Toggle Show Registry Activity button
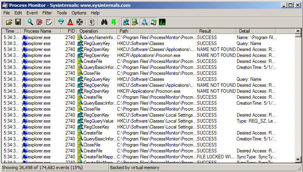This screenshot has width=303, height=172. tap(126, 22)
